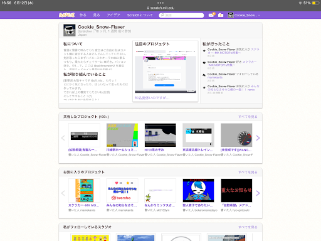This screenshot has height=241, width=321.
Task: Click the Cookie_Snow-Flaver username heading
Action: pos(101,27)
